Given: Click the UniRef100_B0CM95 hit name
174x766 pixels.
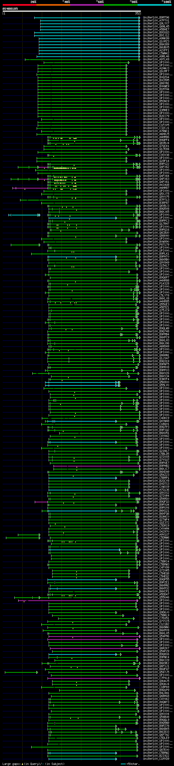Looking at the screenshot, I should 156,80.
